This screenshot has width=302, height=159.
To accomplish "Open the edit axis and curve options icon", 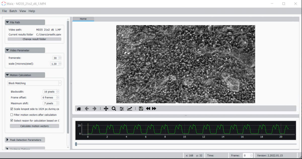I will [129, 109].
